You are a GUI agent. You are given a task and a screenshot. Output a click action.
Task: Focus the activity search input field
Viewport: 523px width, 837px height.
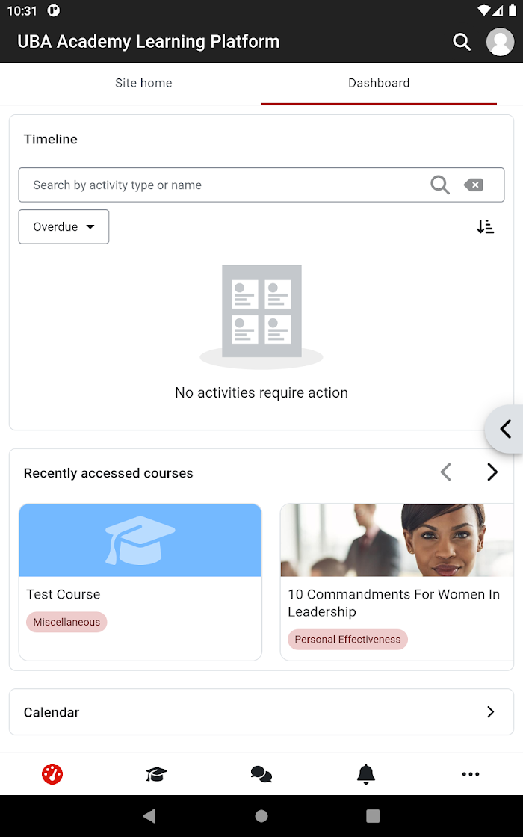click(224, 185)
